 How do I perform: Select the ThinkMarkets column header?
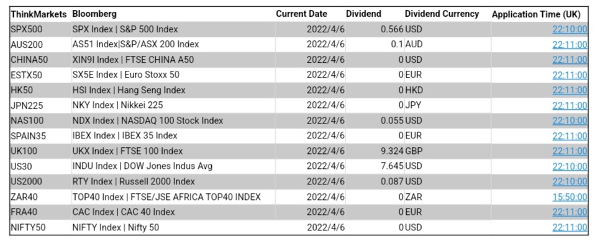tap(39, 14)
